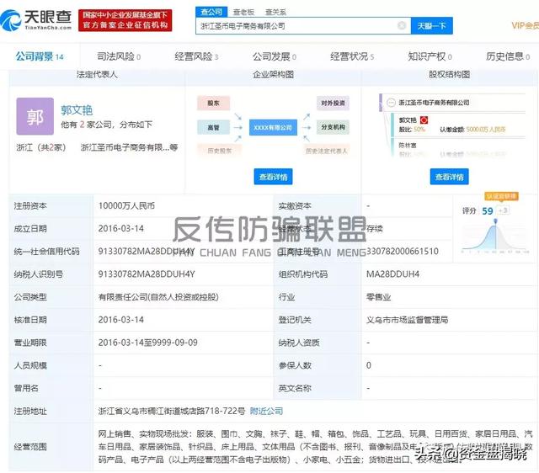Click the 登记机关 value 义乌市市场监督管理局
This screenshot has height=473, width=539.
(x=408, y=320)
